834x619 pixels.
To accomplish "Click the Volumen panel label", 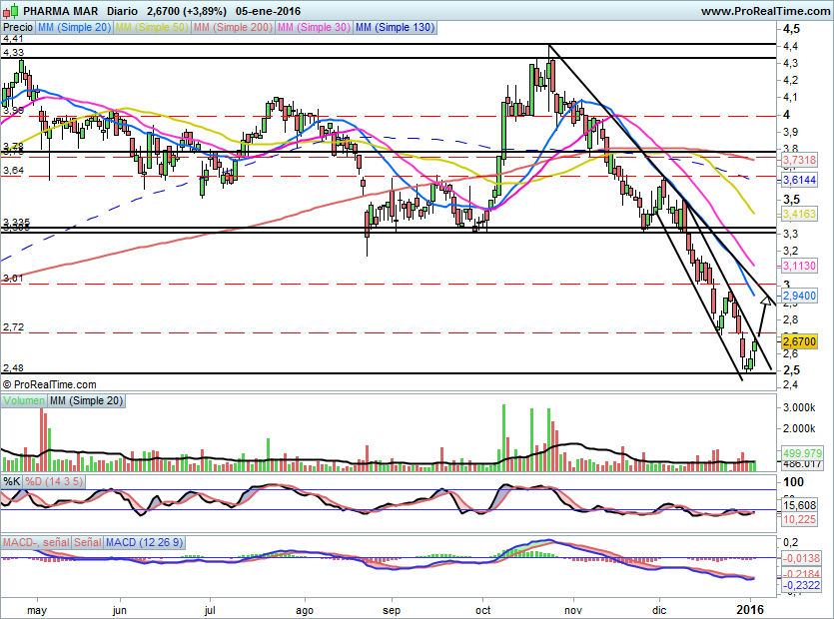I will [x=24, y=400].
